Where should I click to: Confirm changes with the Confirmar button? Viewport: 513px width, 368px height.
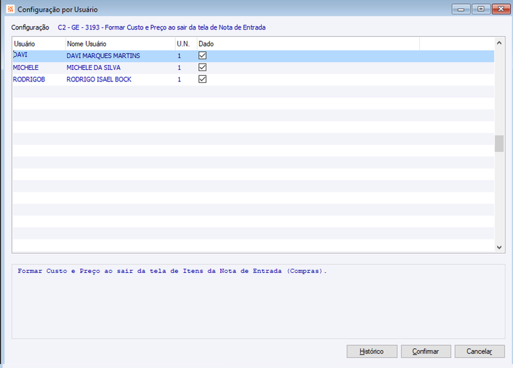425,352
